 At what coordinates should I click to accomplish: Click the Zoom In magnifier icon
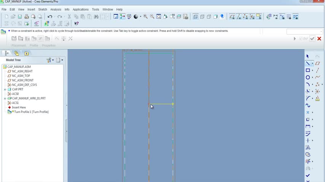(x=145, y=17)
